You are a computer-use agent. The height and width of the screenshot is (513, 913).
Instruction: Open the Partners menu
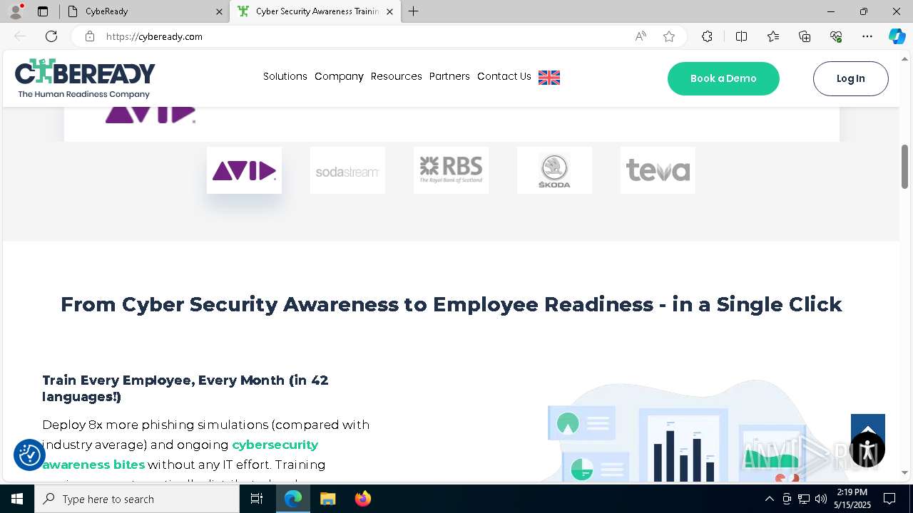point(449,76)
